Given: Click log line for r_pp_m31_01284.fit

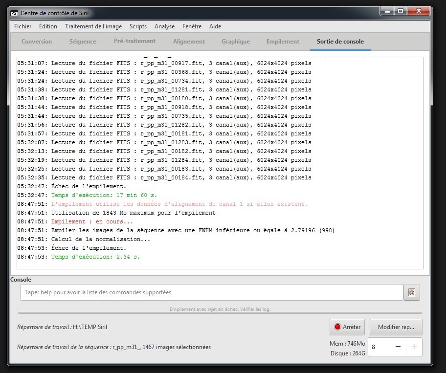Looking at the screenshot, I should 164,160.
